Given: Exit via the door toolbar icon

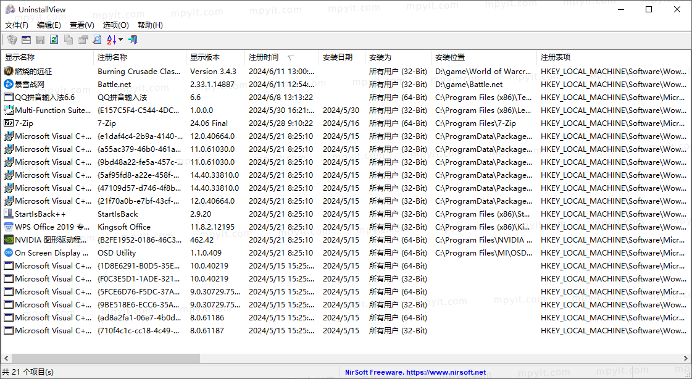Looking at the screenshot, I should click(x=133, y=40).
